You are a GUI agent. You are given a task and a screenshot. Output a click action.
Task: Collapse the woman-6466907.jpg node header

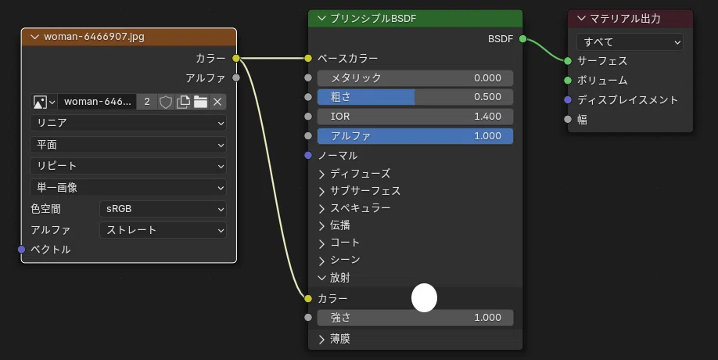point(34,37)
